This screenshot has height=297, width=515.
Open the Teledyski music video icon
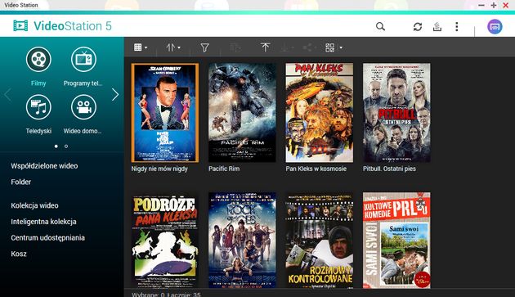[38, 107]
